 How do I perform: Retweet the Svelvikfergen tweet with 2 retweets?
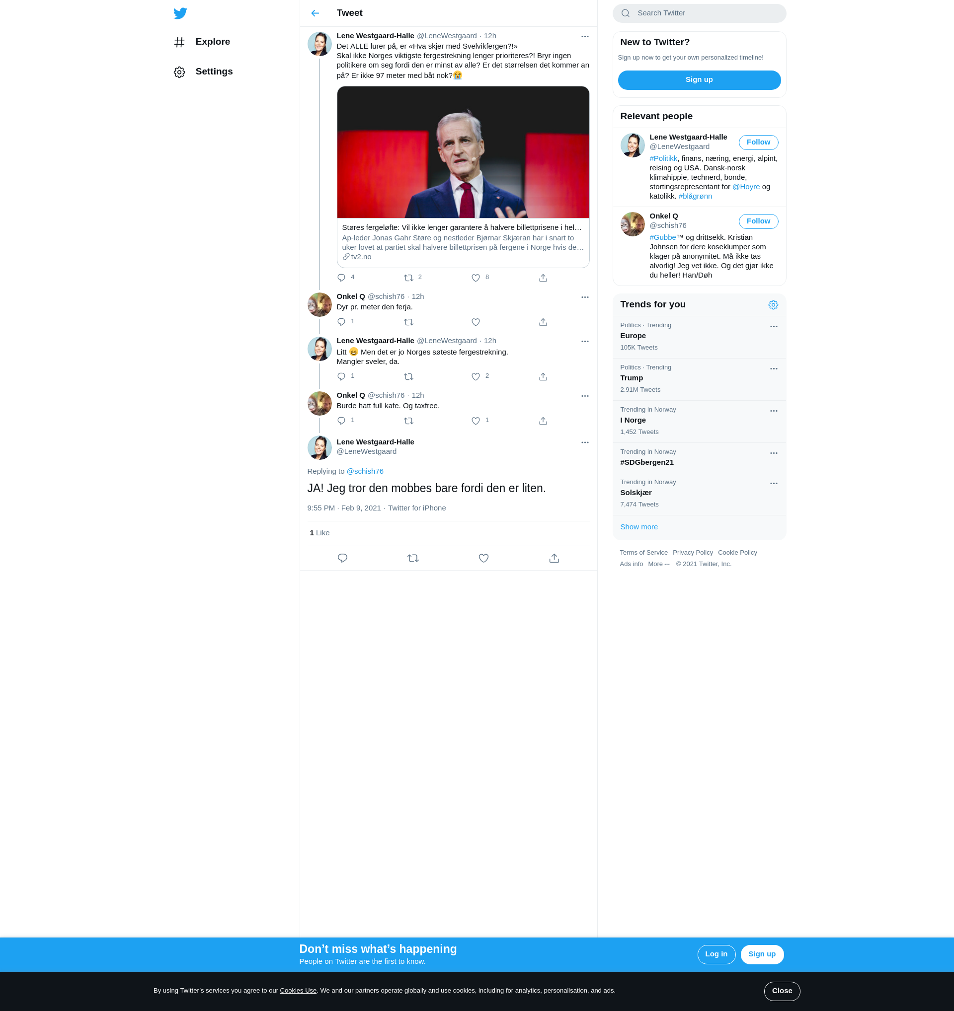click(x=408, y=278)
